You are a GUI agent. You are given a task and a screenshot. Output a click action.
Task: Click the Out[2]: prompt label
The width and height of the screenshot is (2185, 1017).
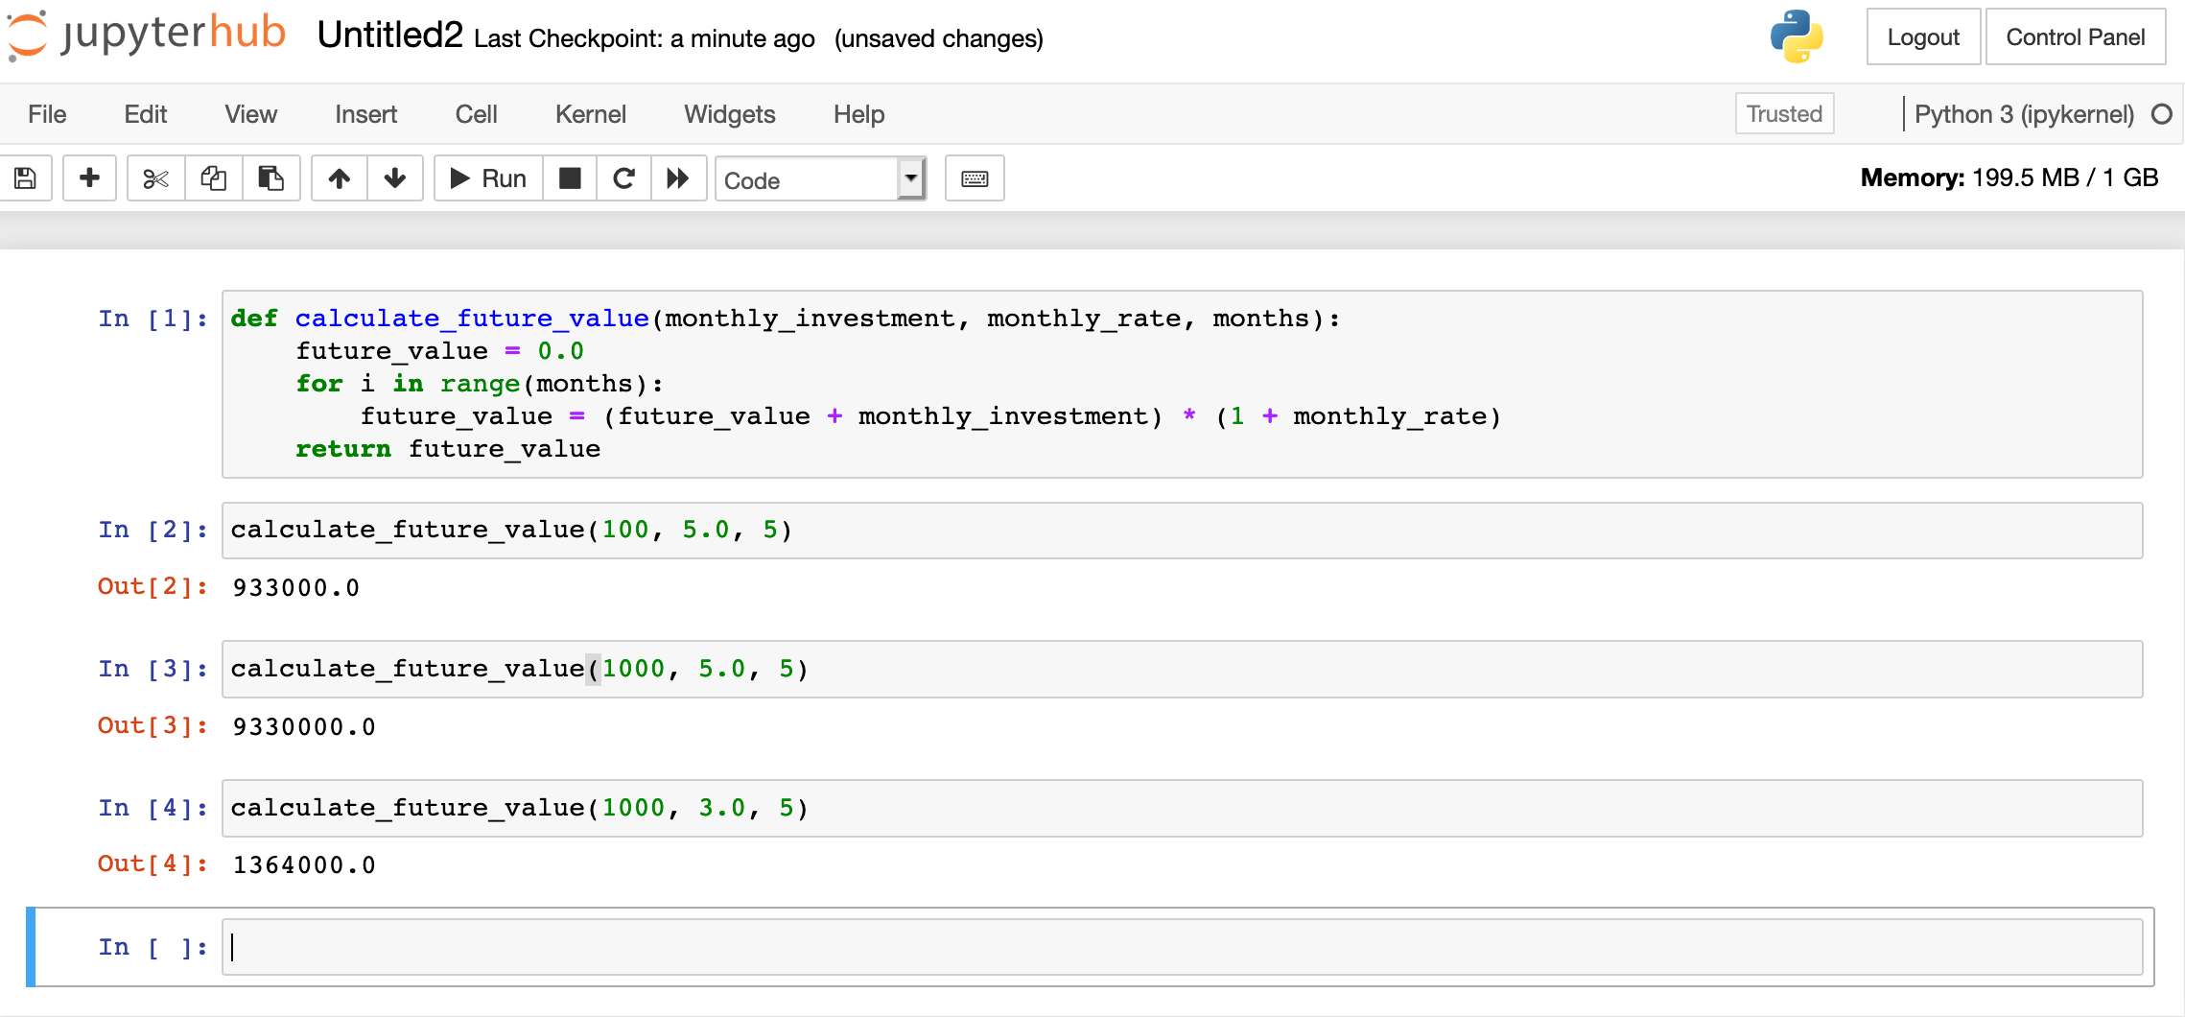pos(153,586)
